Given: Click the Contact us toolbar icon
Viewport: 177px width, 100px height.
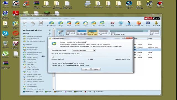Looking at the screenshot, I should coord(129,24).
